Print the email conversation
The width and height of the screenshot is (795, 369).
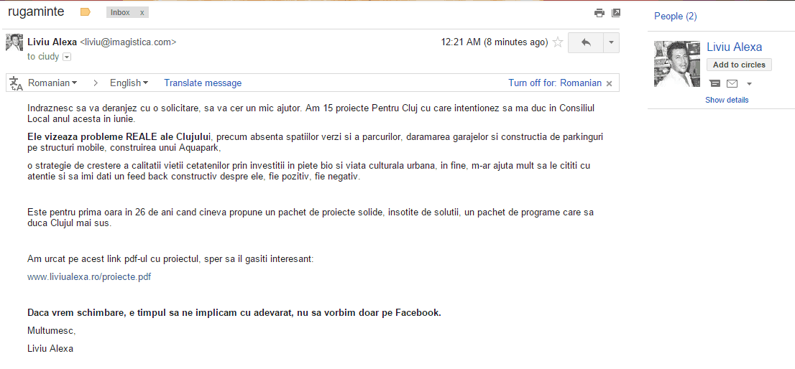tap(599, 13)
